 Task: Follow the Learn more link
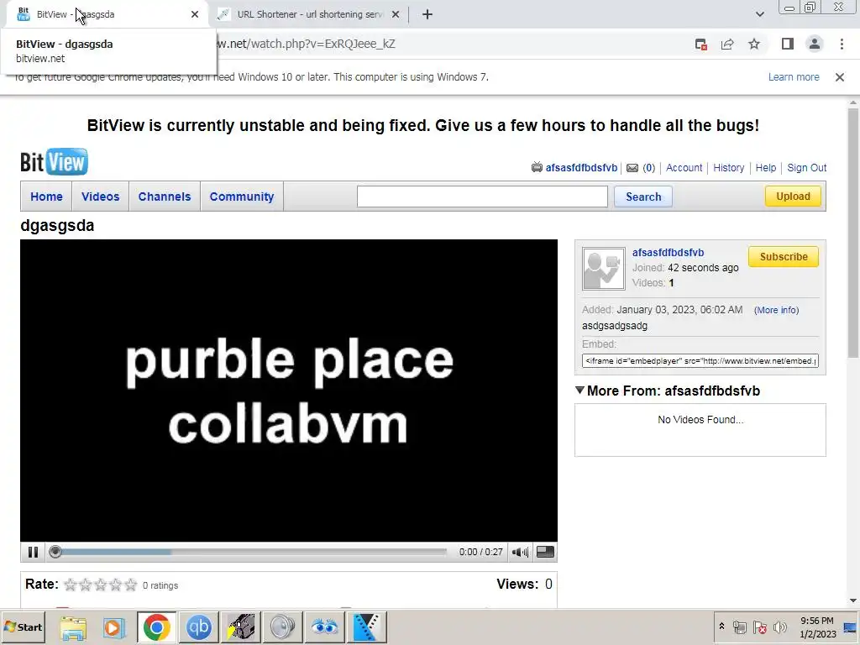tap(794, 76)
